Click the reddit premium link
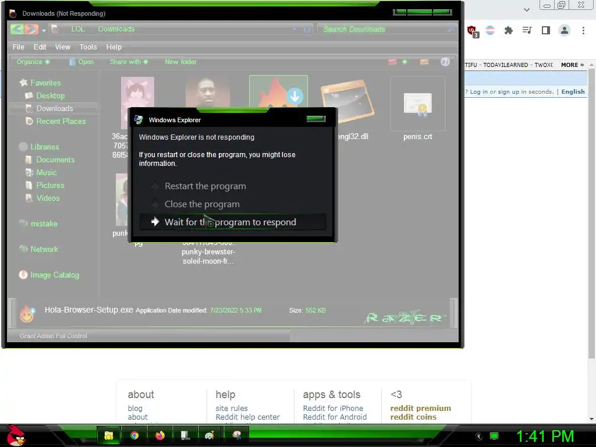 click(x=420, y=408)
